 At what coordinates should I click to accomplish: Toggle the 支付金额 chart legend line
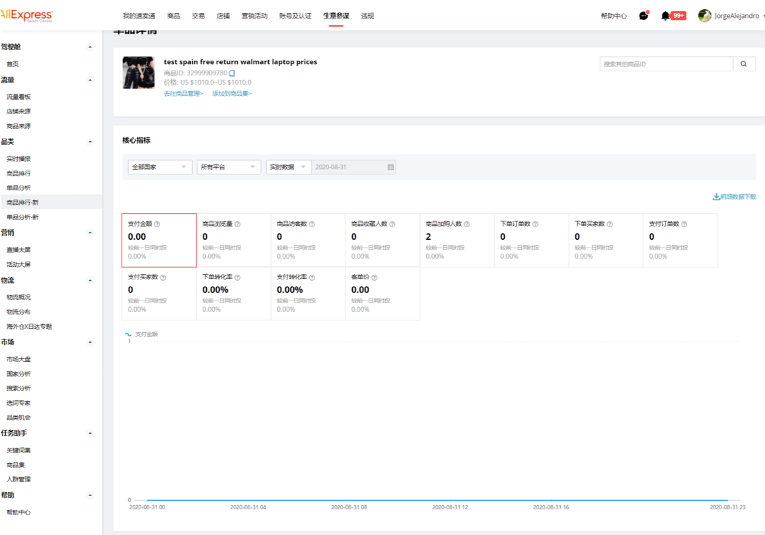click(141, 335)
